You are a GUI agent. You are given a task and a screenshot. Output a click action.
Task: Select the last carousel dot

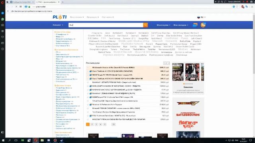point(192,84)
